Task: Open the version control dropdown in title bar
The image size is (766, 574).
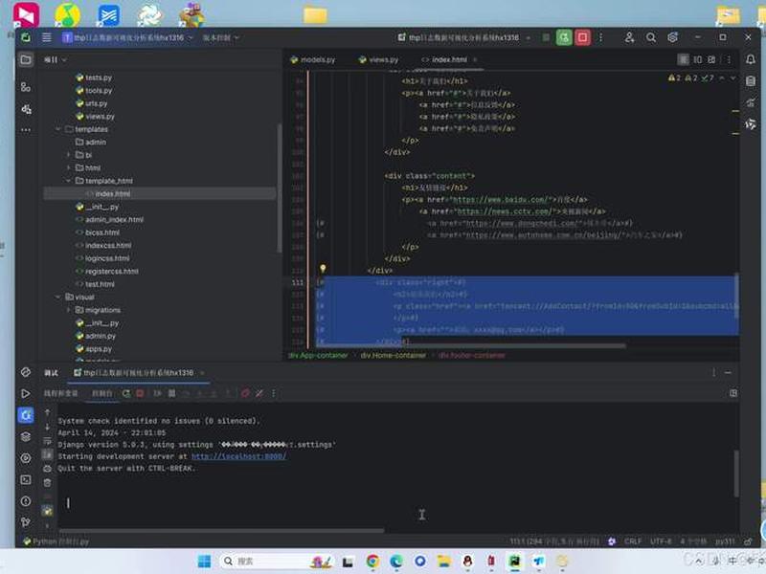Action: tap(221, 37)
